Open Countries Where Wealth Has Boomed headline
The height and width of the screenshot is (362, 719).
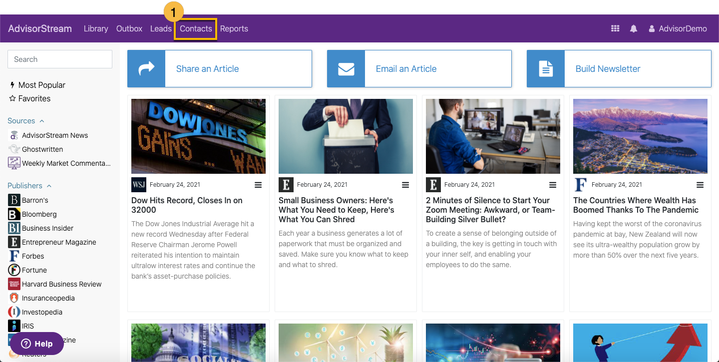point(636,205)
